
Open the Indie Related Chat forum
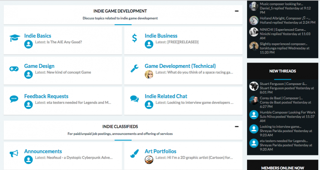coord(166,96)
